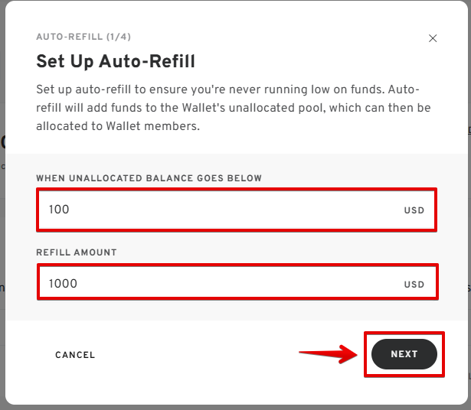
Task: Click the AUTO-REFILL (1/4) step indicator
Action: tap(83, 37)
